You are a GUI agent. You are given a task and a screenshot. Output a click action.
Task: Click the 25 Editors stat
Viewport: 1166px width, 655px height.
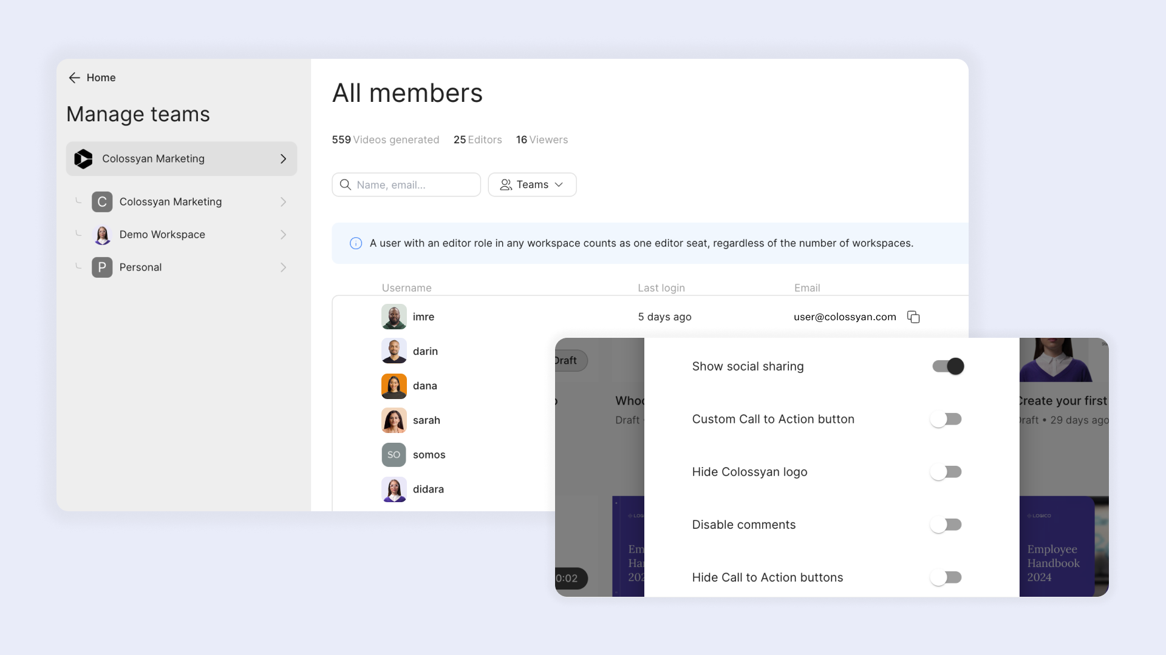pyautogui.click(x=477, y=139)
